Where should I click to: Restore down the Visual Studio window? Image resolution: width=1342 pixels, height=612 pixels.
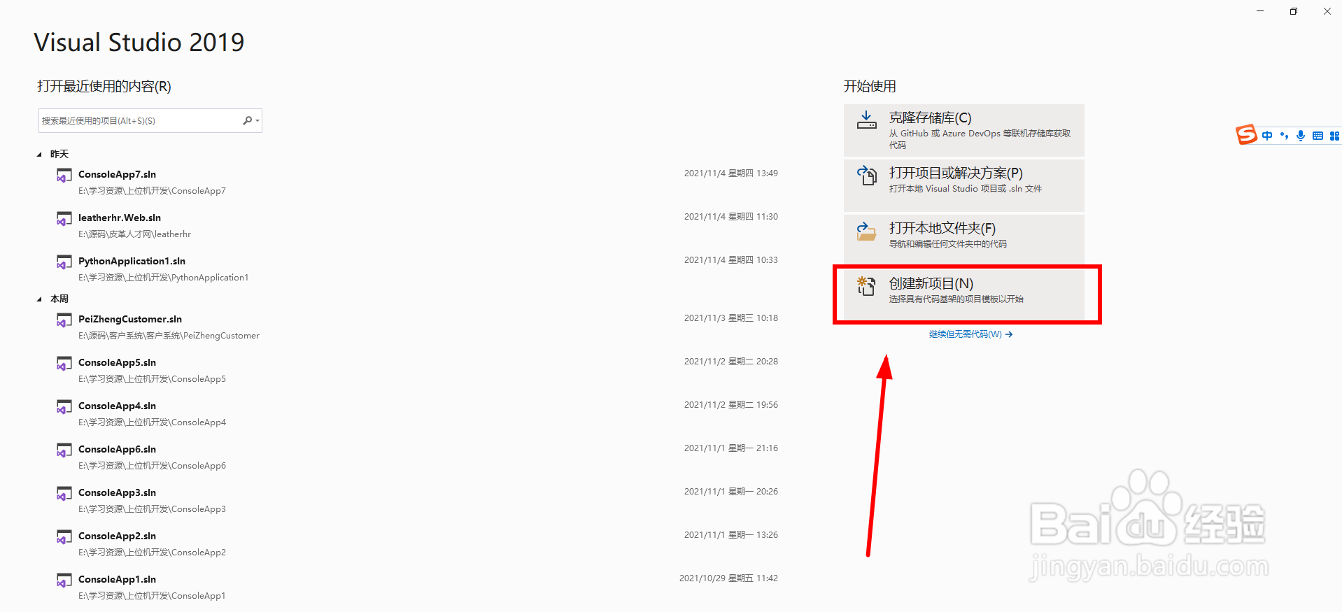click(x=1294, y=11)
